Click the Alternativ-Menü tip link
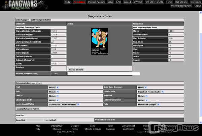202x136 pixels. (65, 132)
